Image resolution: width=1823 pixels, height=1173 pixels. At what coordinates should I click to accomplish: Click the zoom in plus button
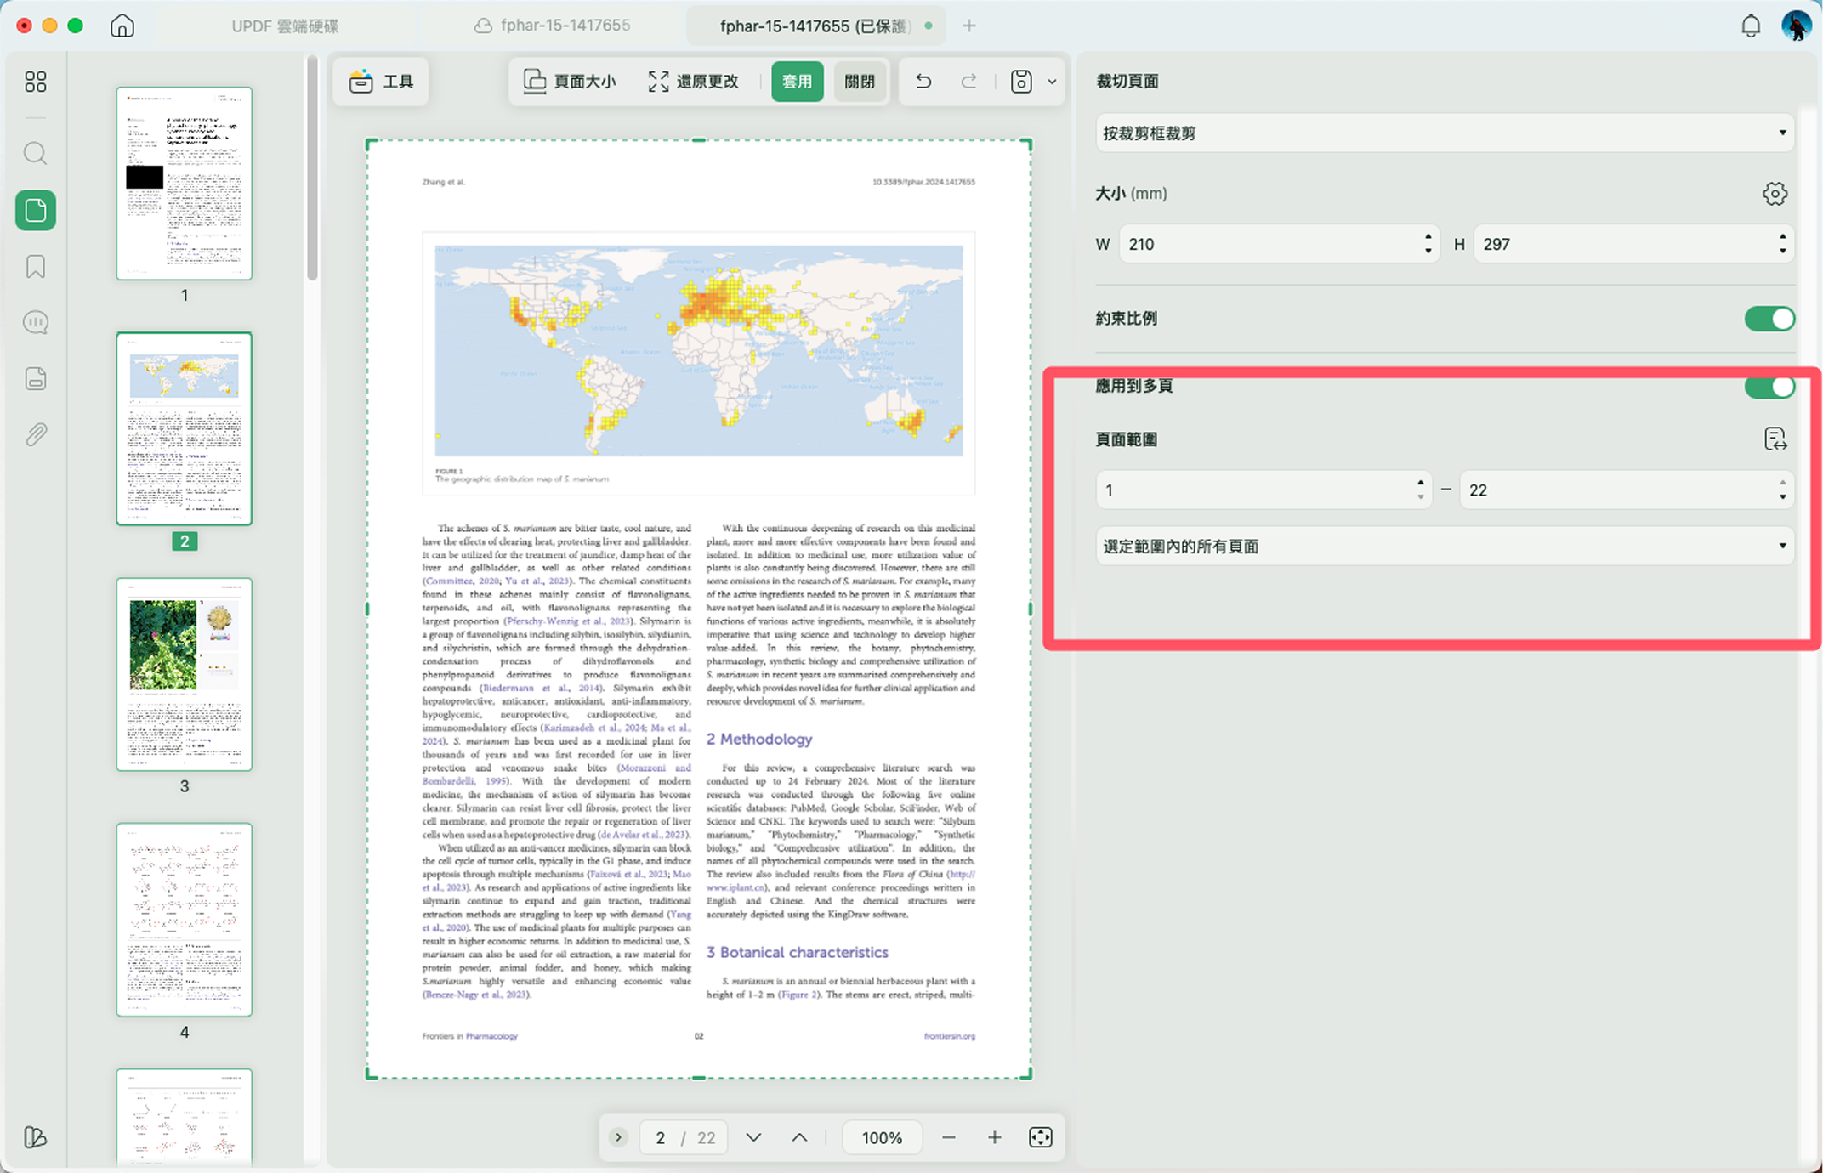point(994,1137)
